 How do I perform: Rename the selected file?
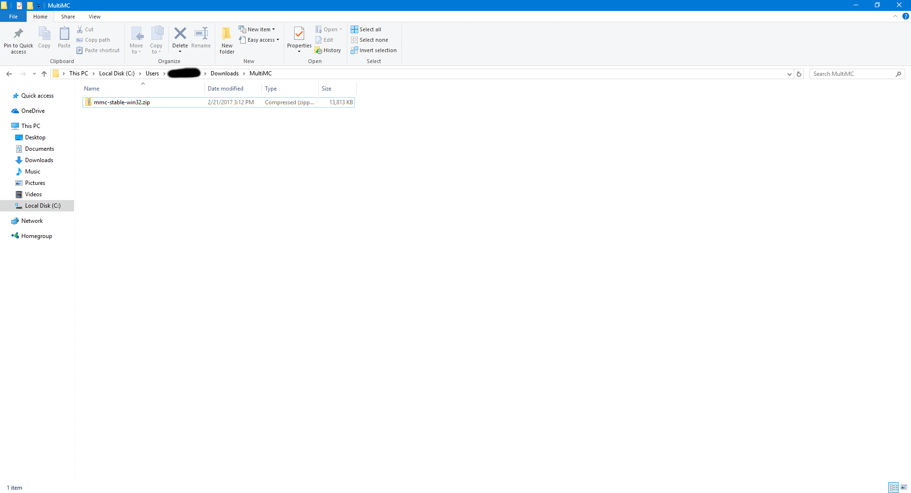[201, 37]
